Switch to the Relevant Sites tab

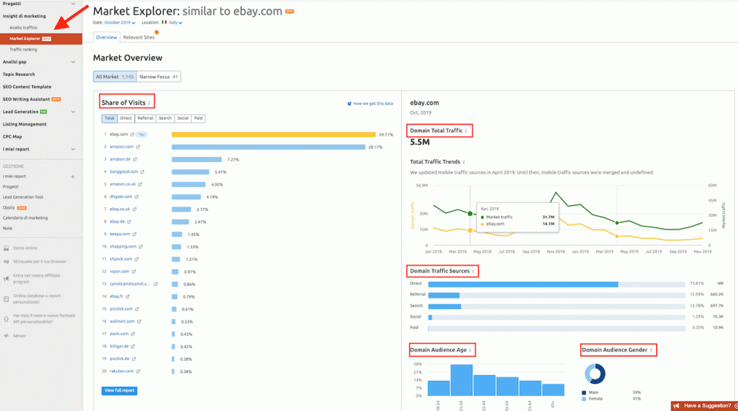[x=139, y=37]
